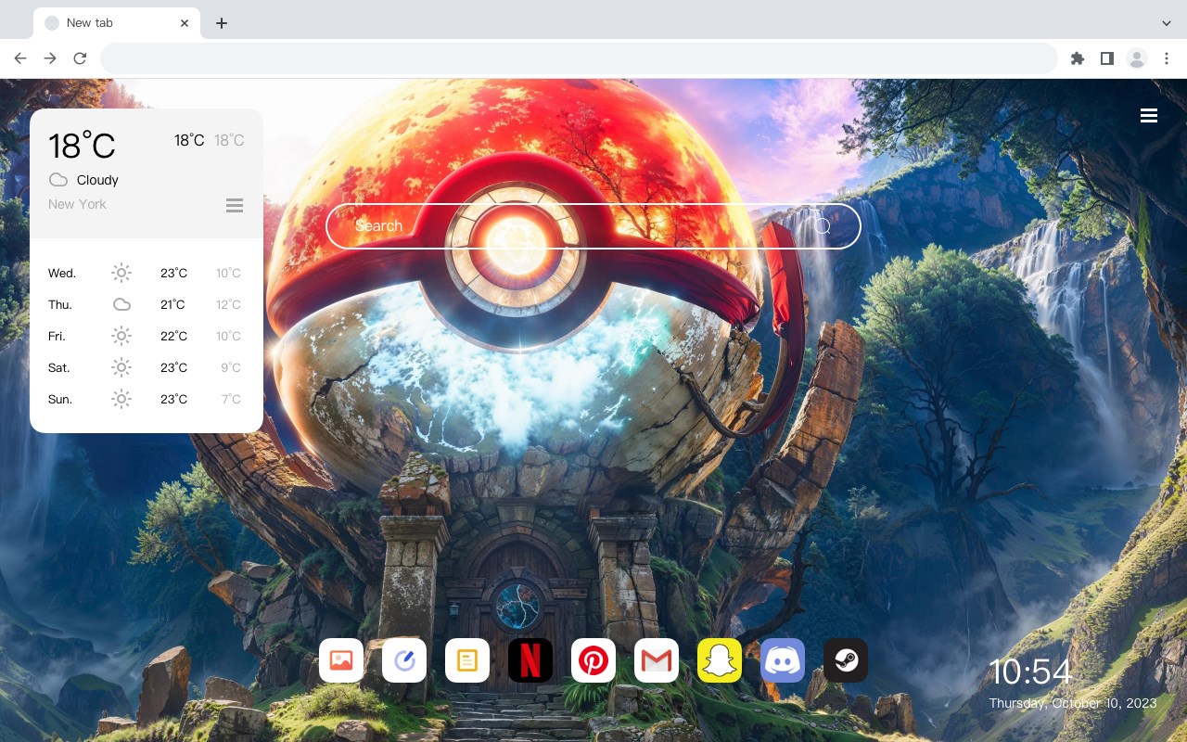Click the 10:54 clock display
The width and height of the screenshot is (1187, 742).
click(1030, 672)
